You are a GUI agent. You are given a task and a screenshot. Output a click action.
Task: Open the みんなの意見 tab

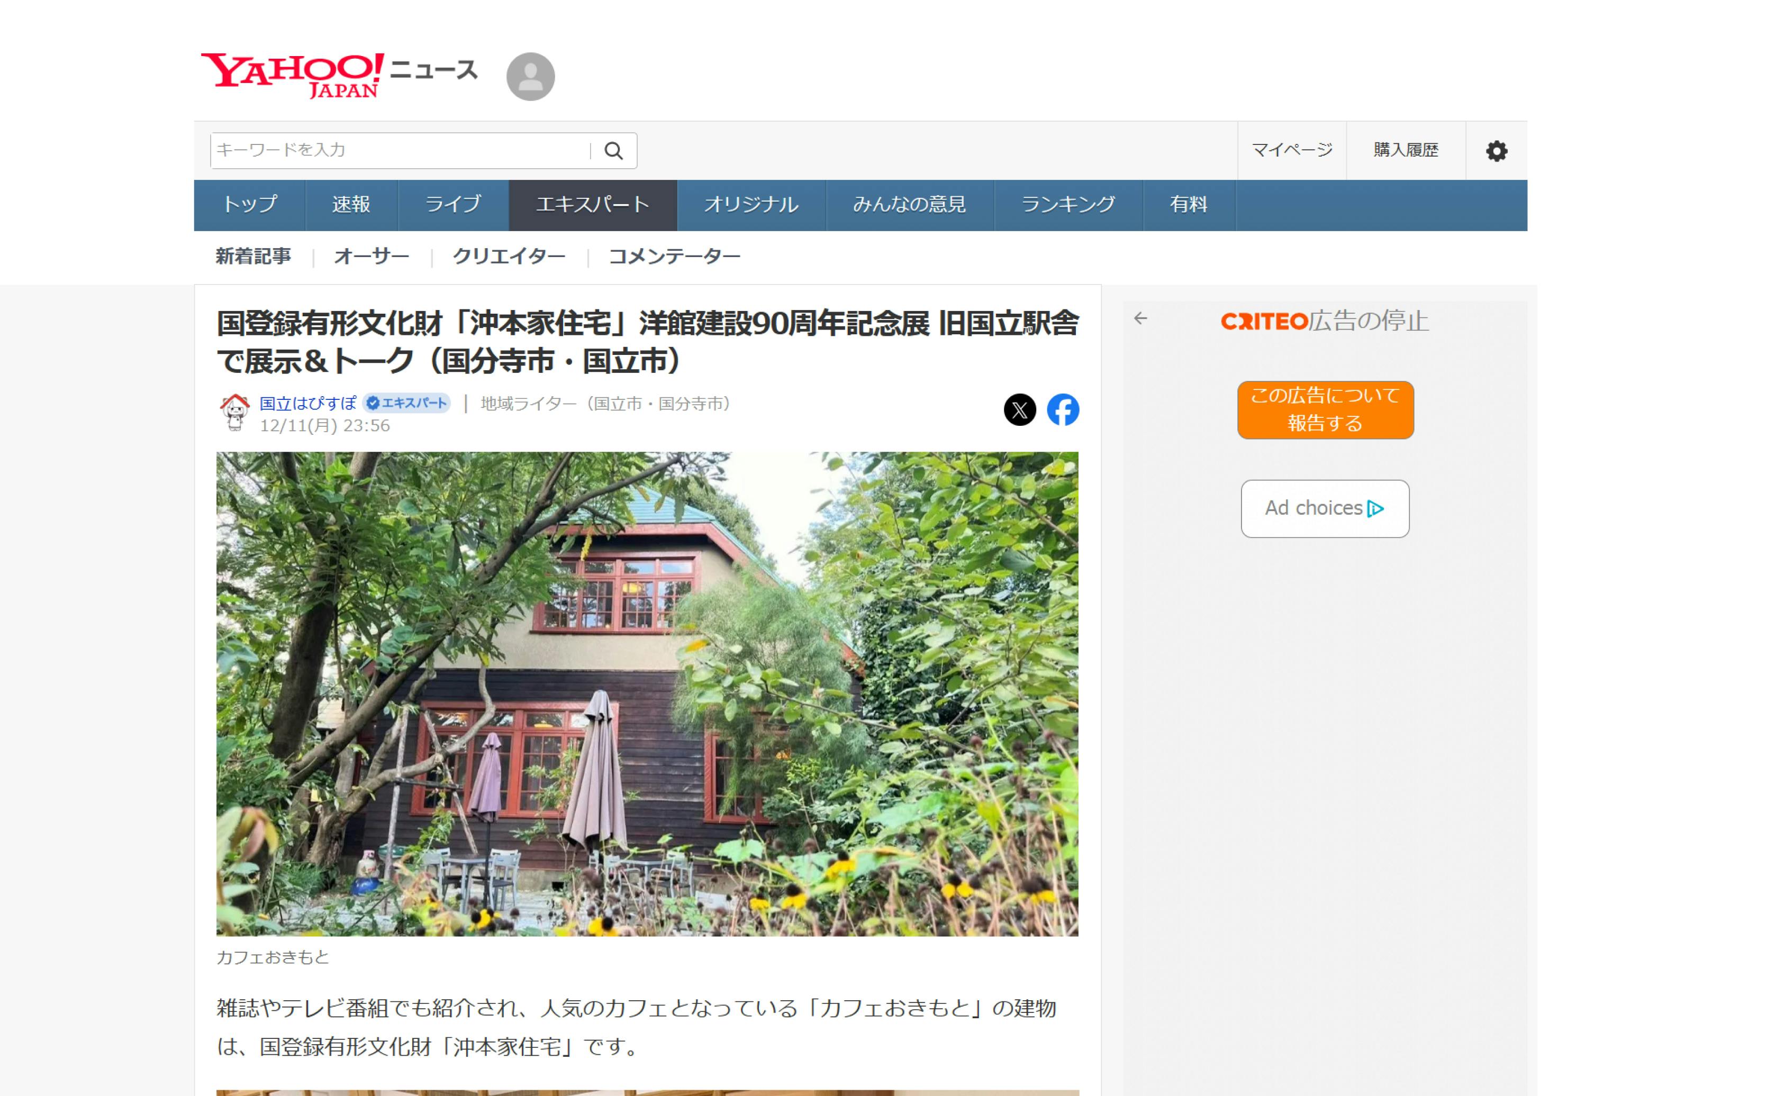(x=909, y=205)
